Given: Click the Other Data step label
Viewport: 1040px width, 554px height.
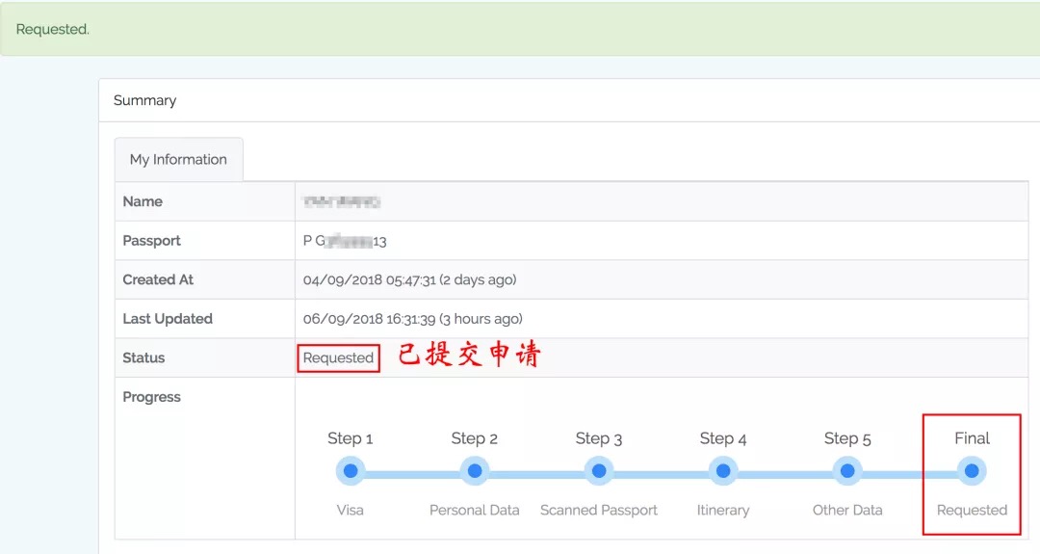Looking at the screenshot, I should [847, 510].
